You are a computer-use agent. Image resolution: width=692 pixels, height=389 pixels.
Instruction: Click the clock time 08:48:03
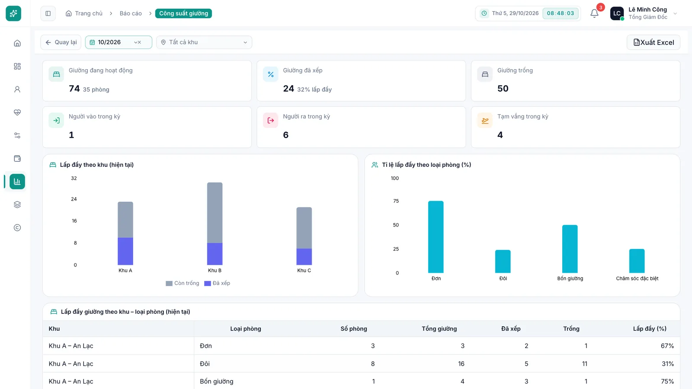(561, 13)
